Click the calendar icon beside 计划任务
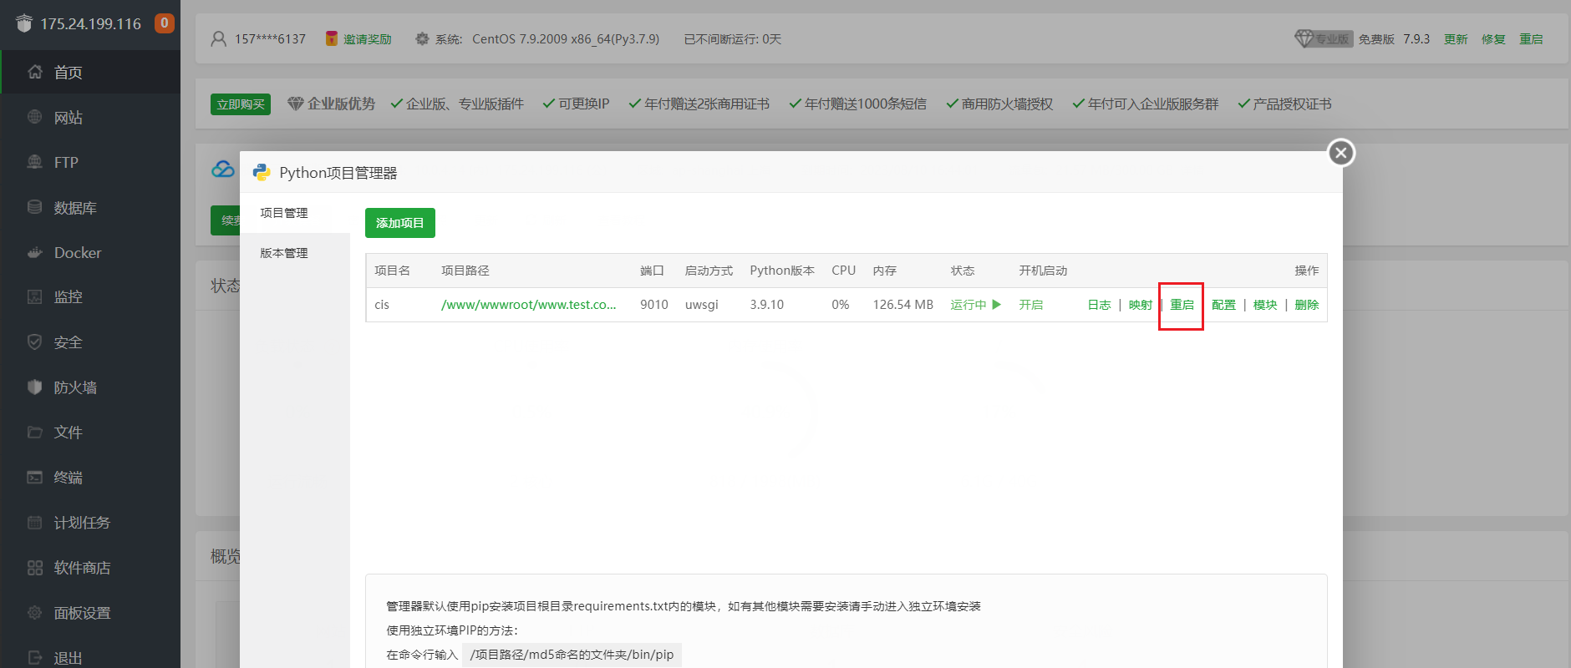 tap(35, 522)
